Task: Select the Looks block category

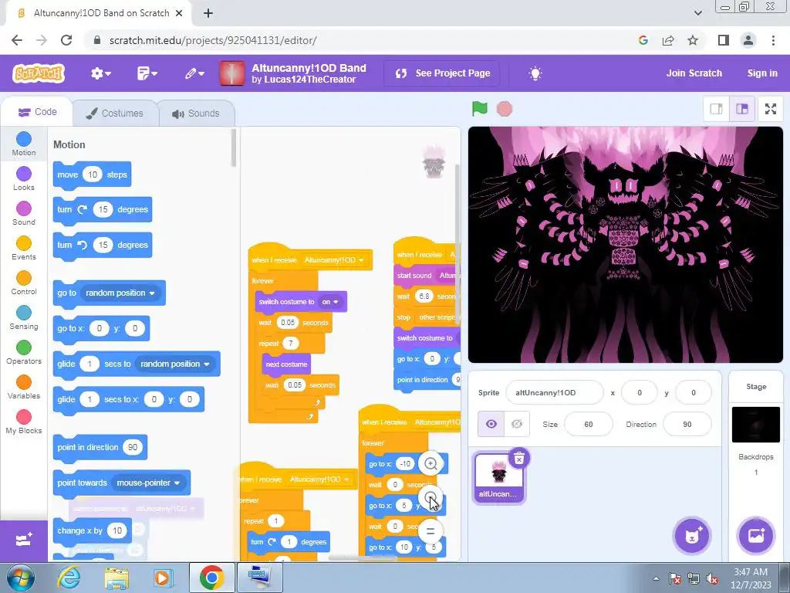Action: point(24,178)
